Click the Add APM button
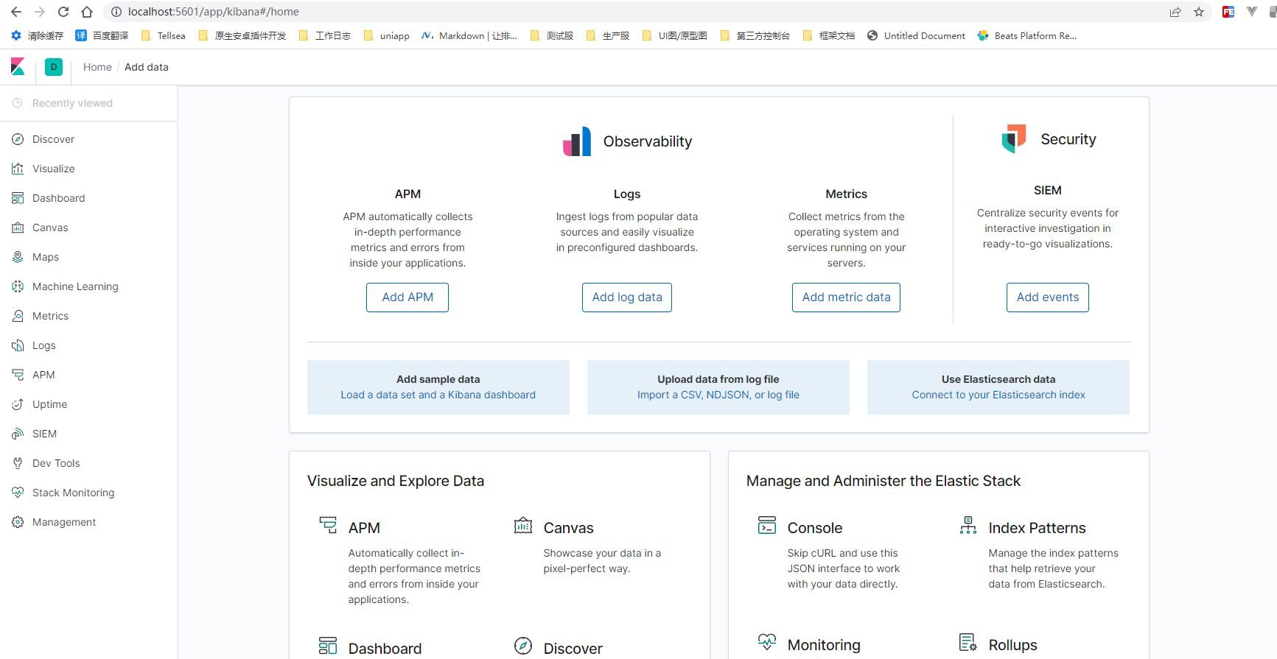 coord(407,297)
